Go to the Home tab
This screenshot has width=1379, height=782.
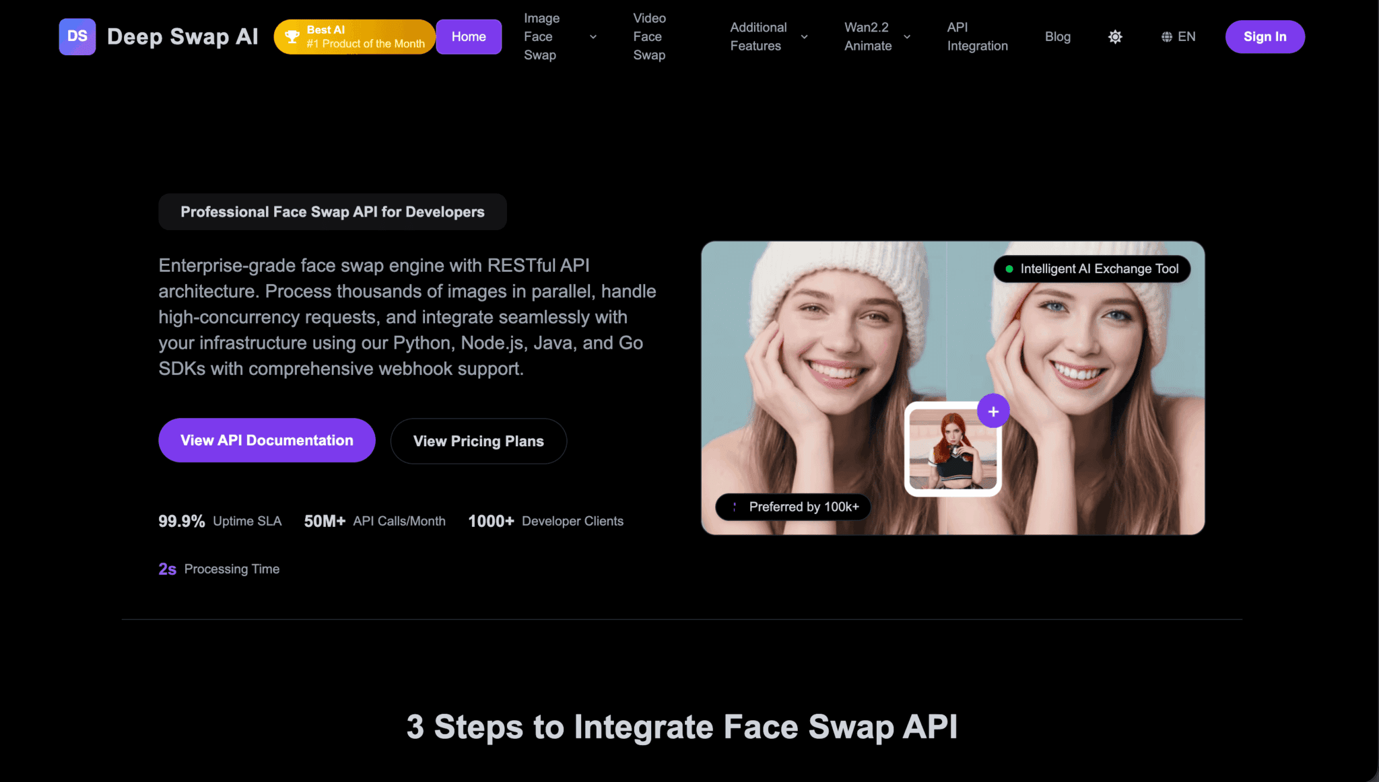(468, 36)
